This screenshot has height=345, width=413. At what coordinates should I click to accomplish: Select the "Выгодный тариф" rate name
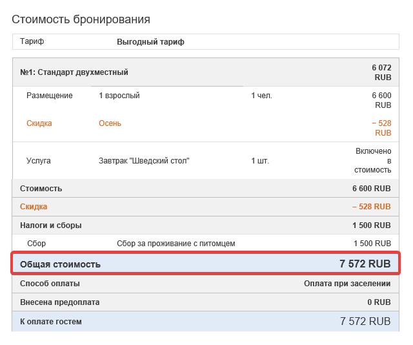[x=150, y=41]
